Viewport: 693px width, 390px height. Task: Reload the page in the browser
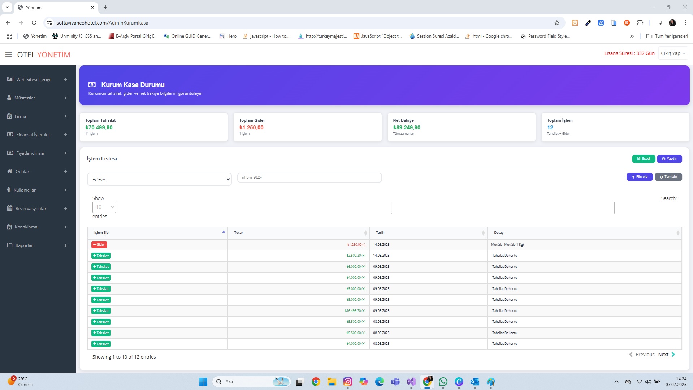coord(34,23)
